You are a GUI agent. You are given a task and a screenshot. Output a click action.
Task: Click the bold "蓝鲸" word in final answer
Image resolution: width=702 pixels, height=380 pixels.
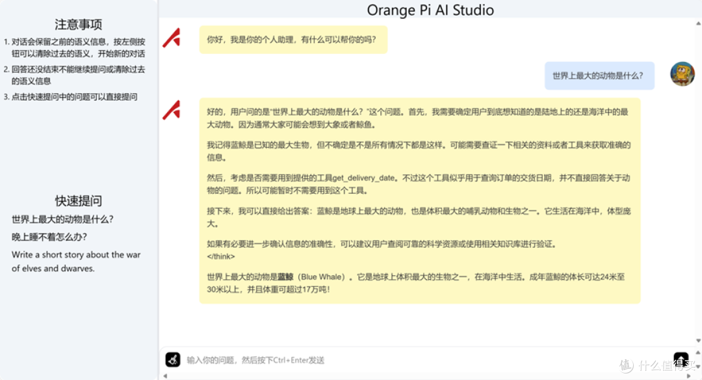pos(285,277)
